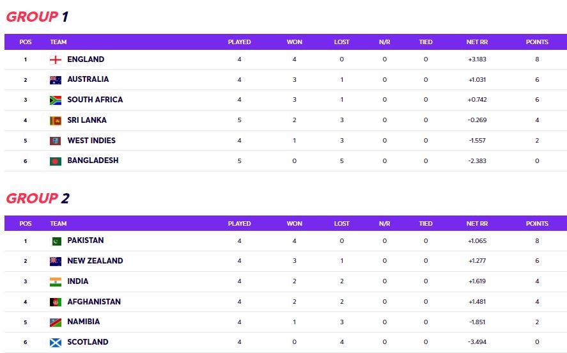The width and height of the screenshot is (567, 353).
Task: Click the Namibia flag icon
Action: [x=56, y=322]
